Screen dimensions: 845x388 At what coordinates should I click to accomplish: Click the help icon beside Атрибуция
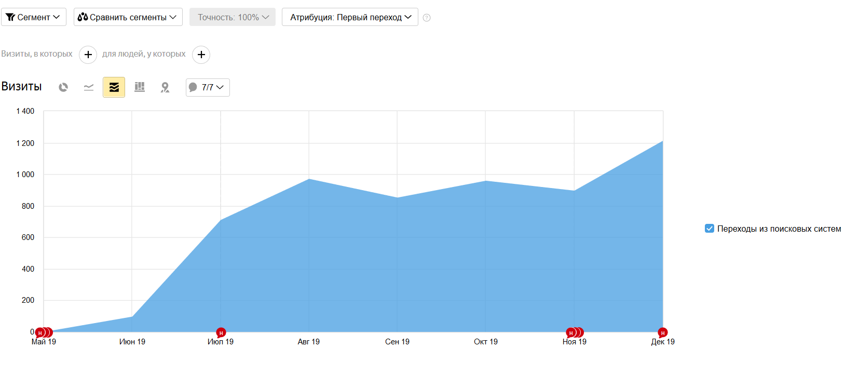(x=427, y=18)
